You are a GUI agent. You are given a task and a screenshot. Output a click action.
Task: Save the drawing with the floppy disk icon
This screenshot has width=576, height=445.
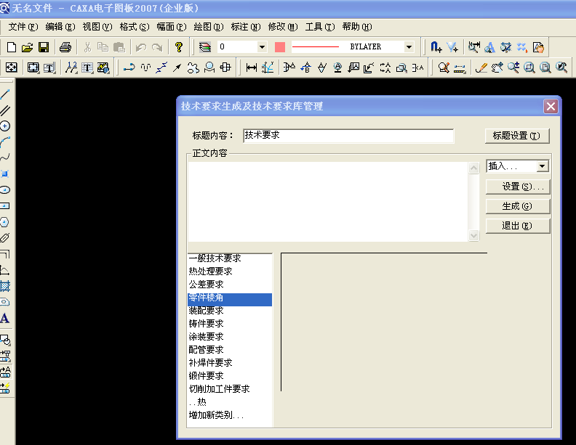44,47
